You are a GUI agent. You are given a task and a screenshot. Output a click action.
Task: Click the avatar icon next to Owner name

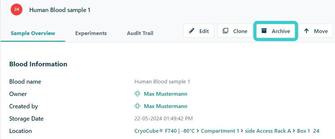(x=137, y=94)
